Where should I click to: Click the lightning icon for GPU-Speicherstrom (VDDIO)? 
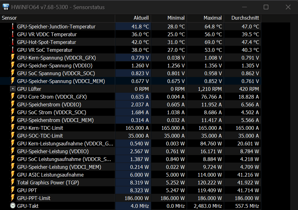point(13,104)
